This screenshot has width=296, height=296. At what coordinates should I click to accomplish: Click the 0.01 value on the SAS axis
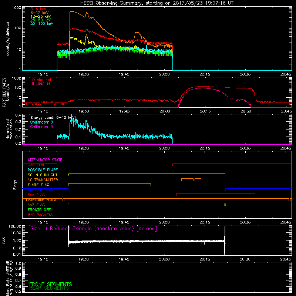pyautogui.click(x=17, y=254)
